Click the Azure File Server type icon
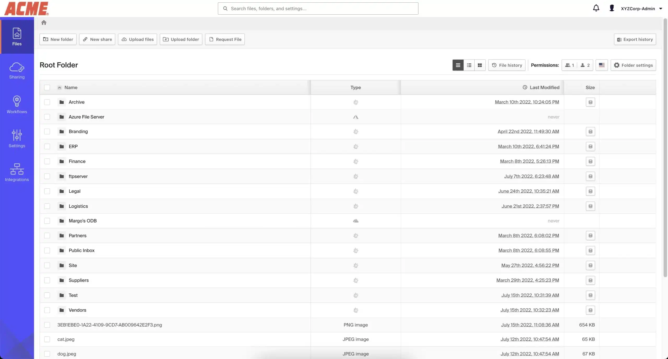This screenshot has width=668, height=359. tap(356, 117)
